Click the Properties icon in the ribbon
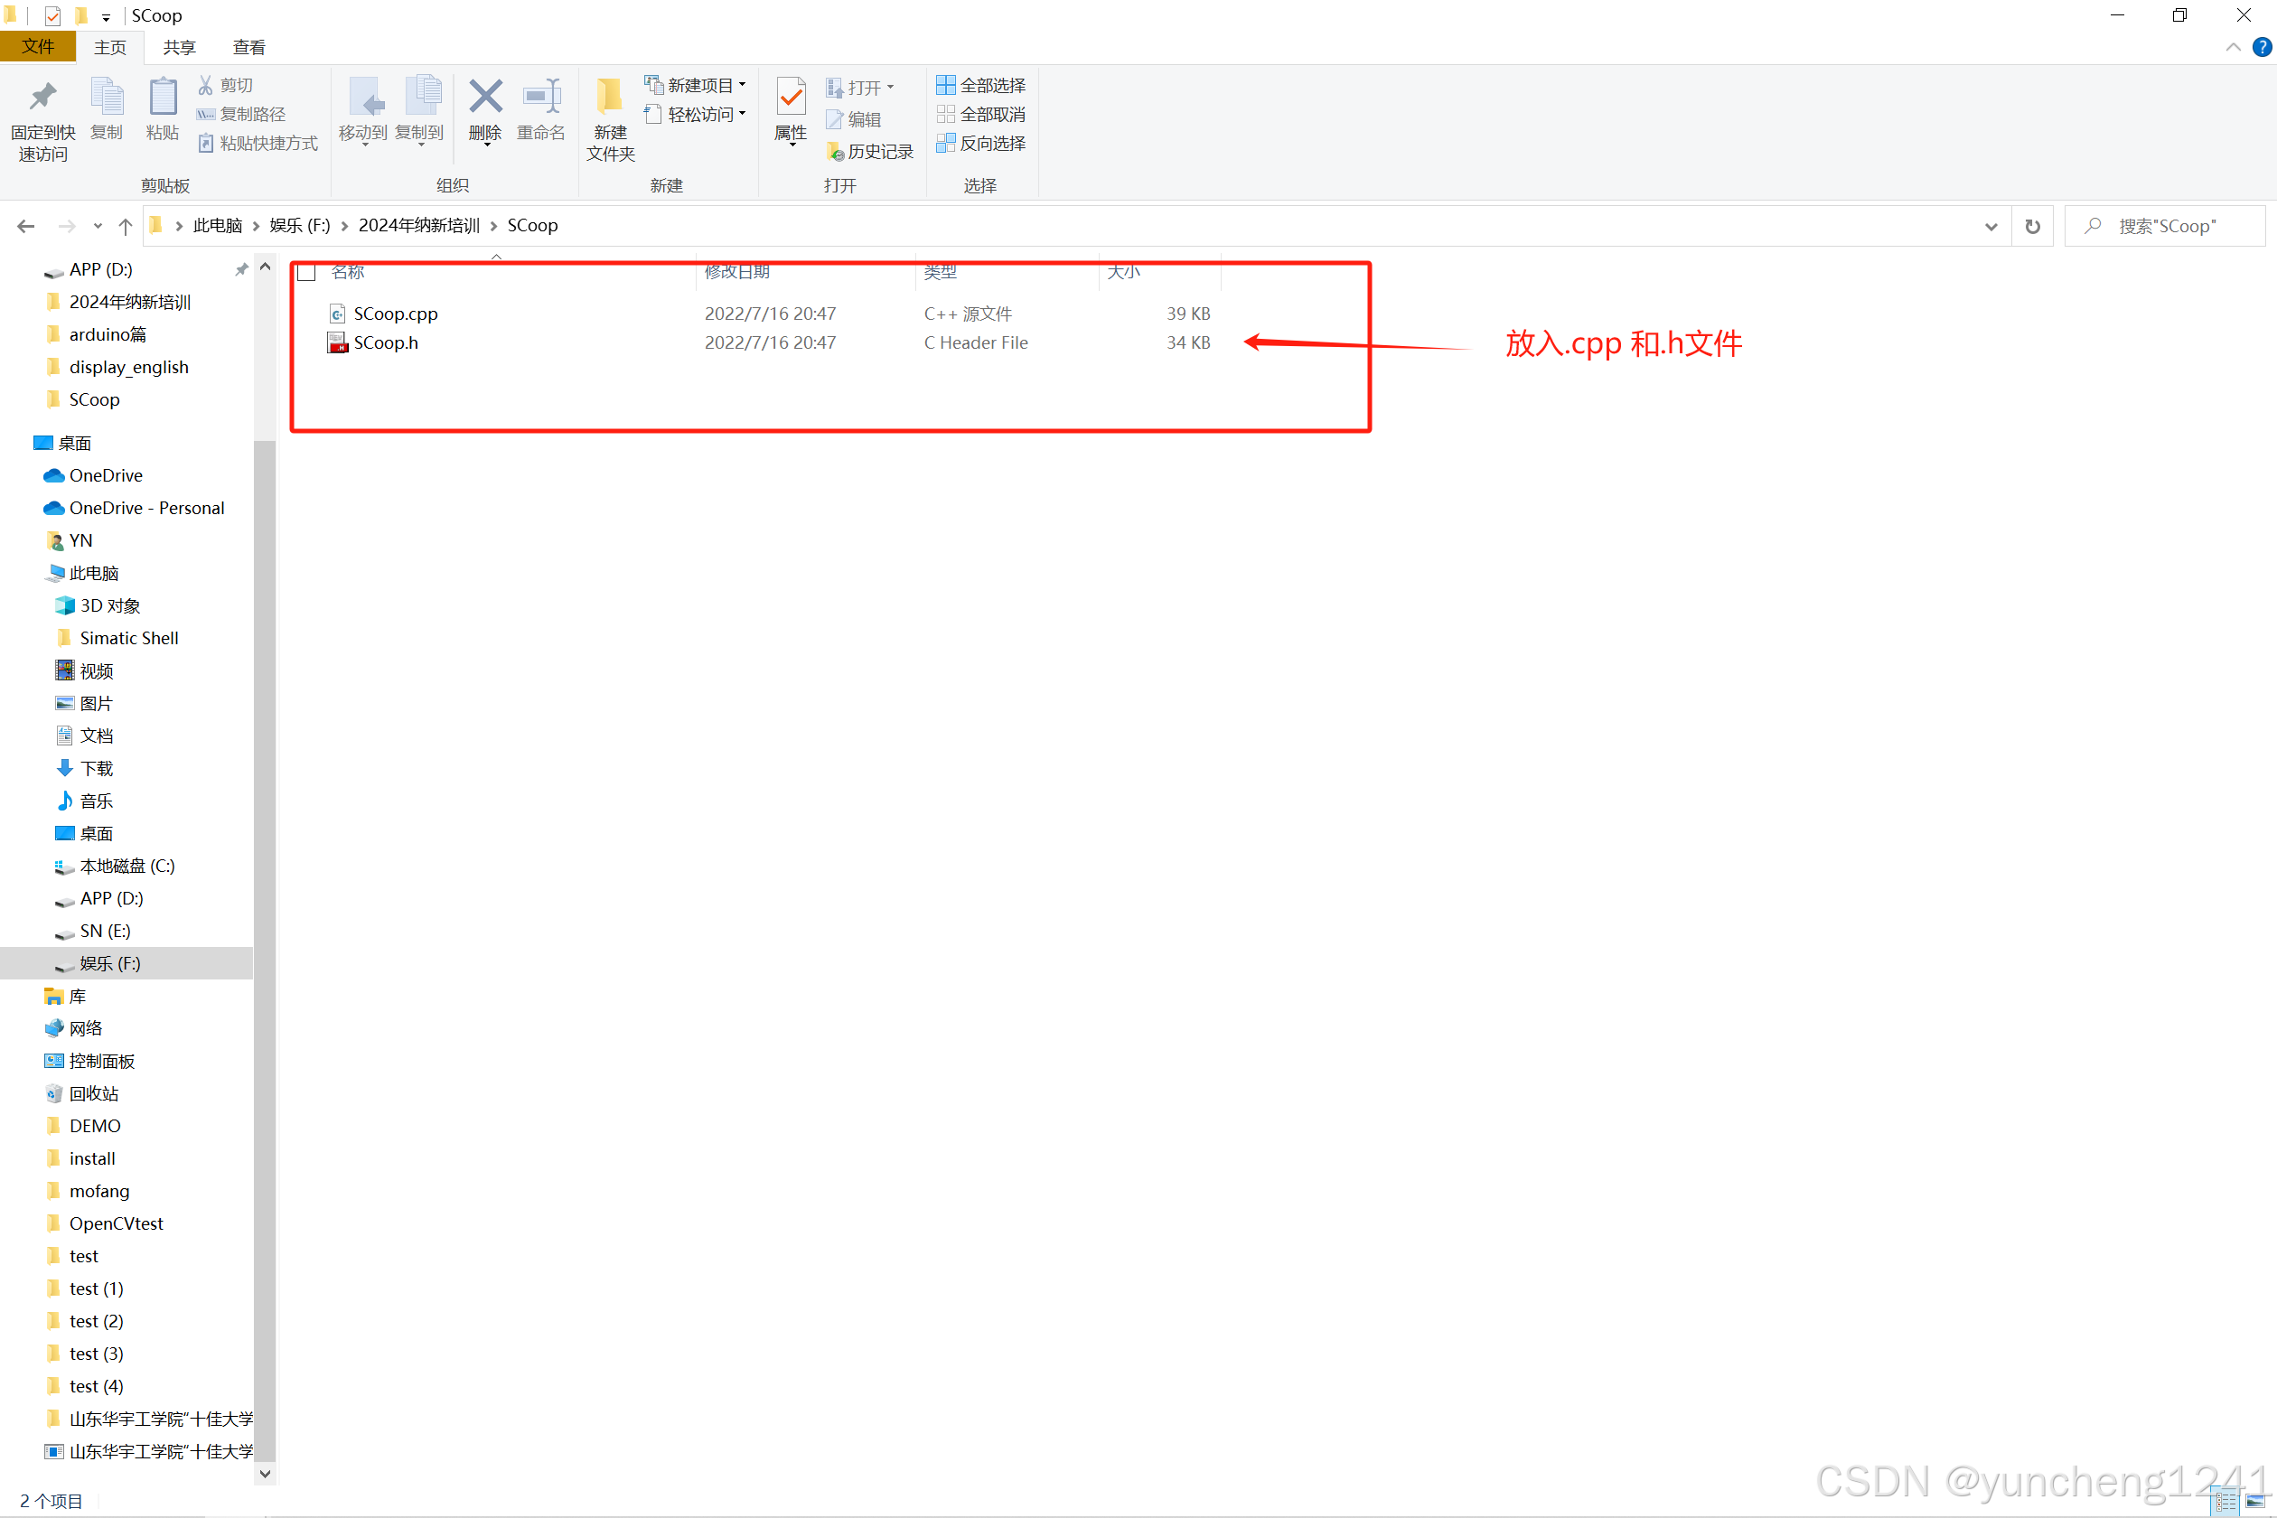 coord(790,98)
